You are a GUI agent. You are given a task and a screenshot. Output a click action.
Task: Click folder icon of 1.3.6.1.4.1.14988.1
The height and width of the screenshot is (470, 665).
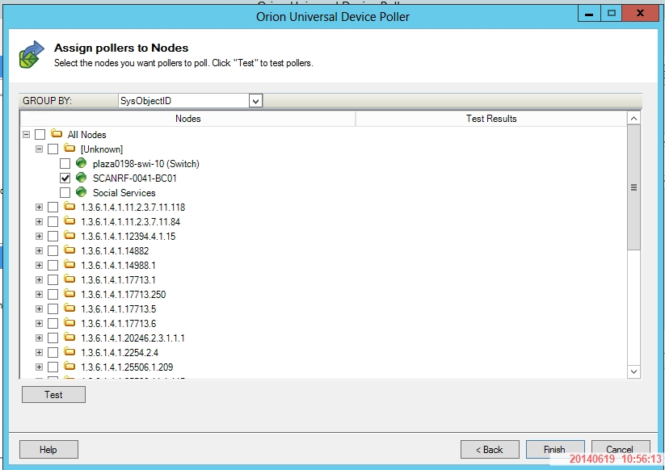click(x=69, y=265)
